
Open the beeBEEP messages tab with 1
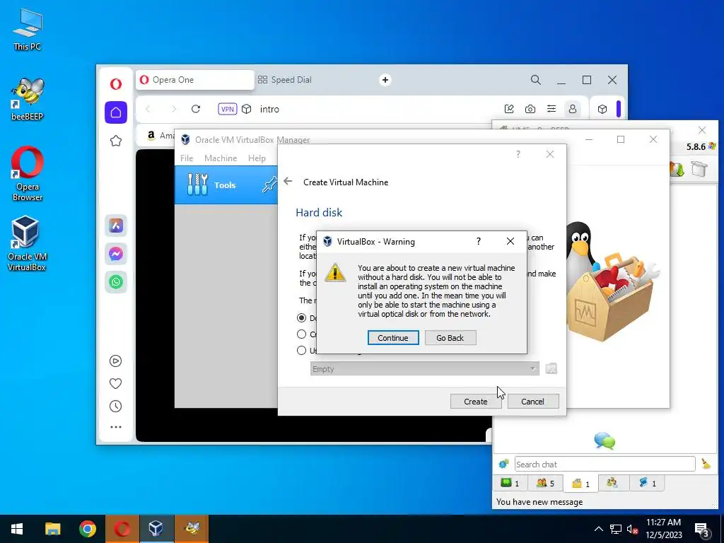click(x=581, y=484)
